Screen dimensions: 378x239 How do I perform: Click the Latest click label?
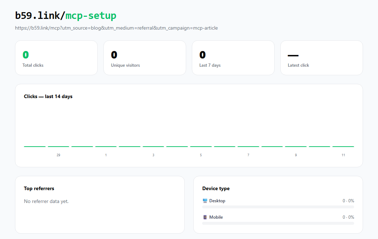(298, 65)
